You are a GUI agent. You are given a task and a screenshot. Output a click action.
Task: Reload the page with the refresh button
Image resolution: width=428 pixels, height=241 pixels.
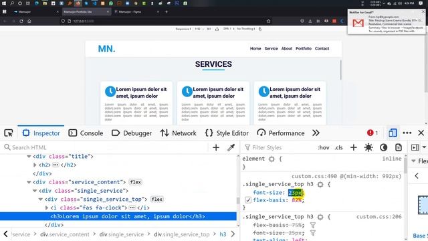click(x=21, y=21)
